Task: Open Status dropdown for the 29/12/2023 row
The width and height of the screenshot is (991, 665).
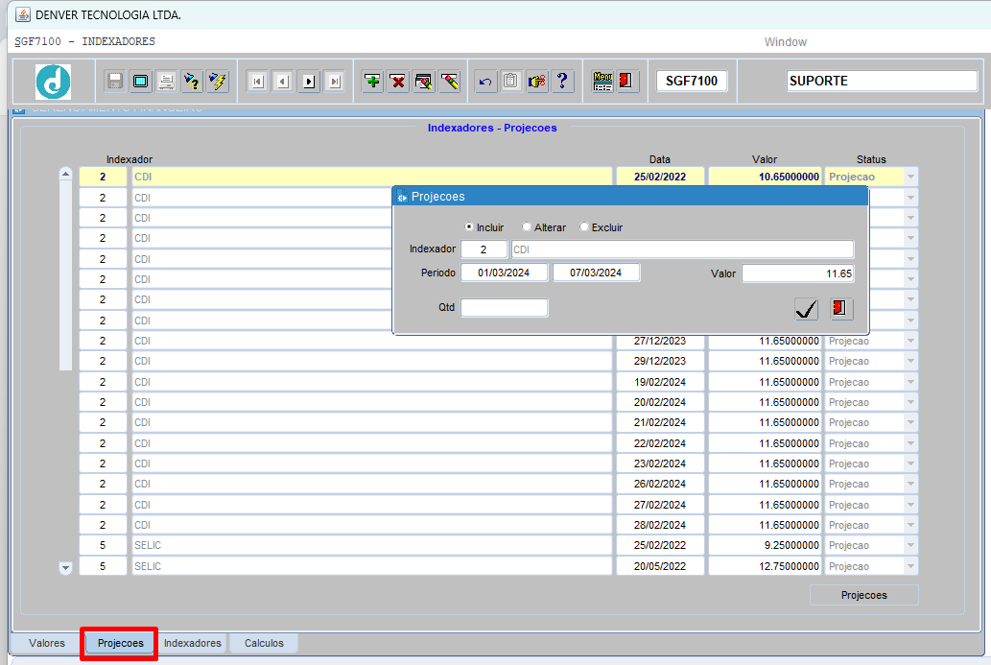Action: (910, 362)
